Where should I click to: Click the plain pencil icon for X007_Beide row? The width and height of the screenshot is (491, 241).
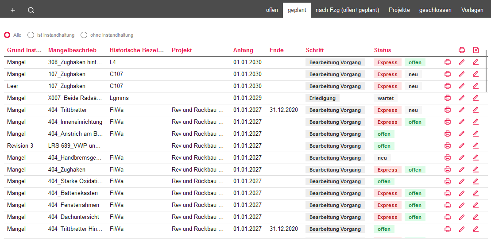click(462, 98)
